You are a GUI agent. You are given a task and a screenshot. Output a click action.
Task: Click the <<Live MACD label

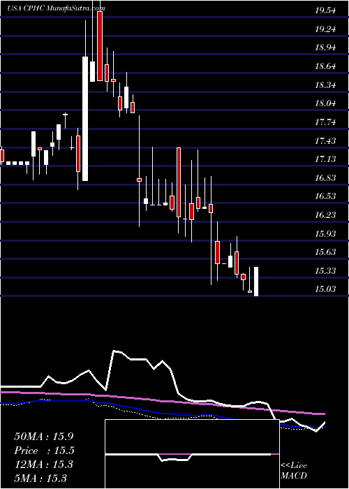point(294,471)
